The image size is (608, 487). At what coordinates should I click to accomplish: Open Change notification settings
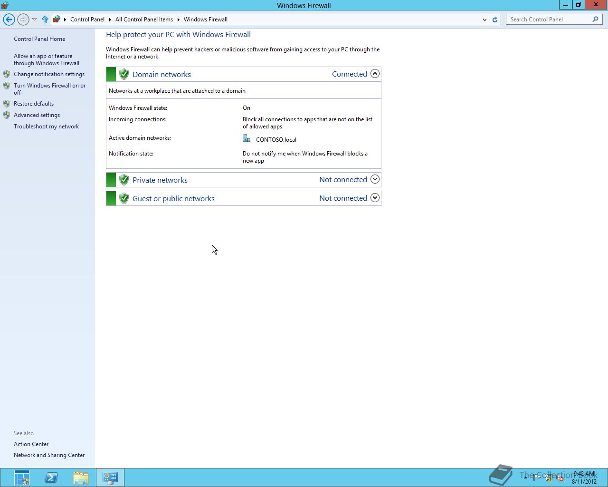pyautogui.click(x=49, y=74)
